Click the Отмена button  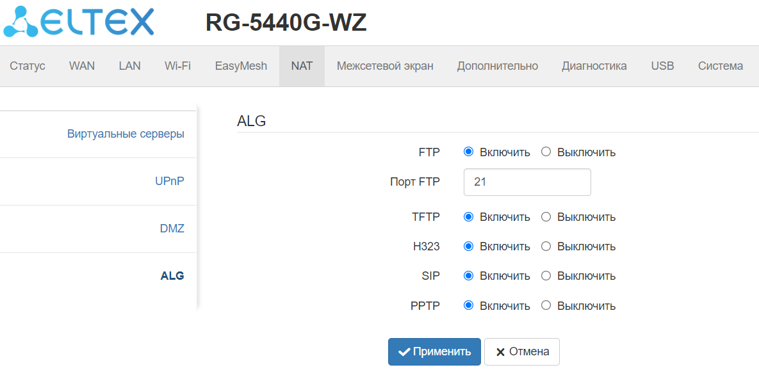521,351
